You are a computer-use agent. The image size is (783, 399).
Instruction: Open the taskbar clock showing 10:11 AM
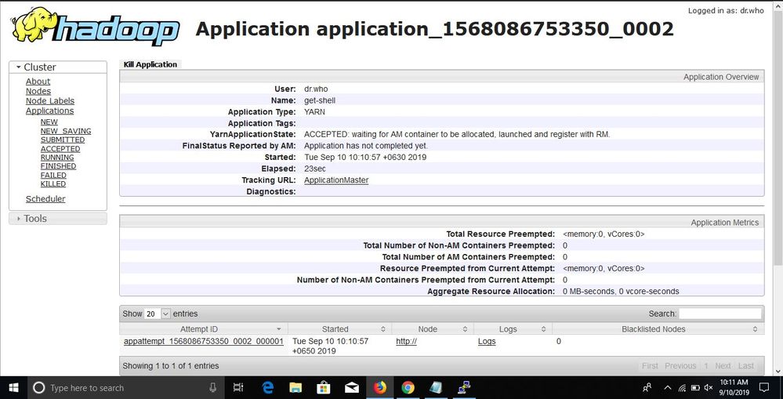(734, 387)
